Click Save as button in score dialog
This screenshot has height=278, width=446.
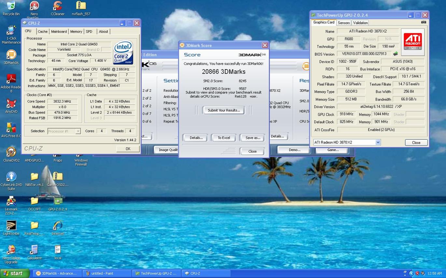click(253, 138)
